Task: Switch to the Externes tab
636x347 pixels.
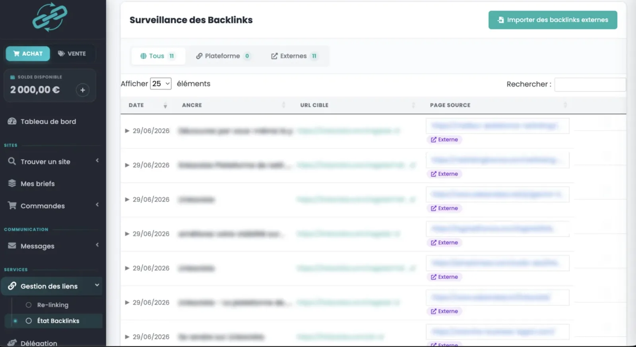Action: point(294,56)
